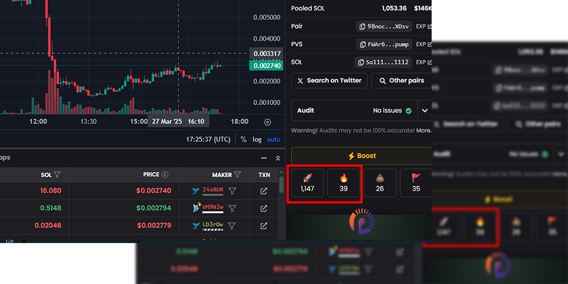Filter trades by maker VM9N3w

click(x=232, y=208)
